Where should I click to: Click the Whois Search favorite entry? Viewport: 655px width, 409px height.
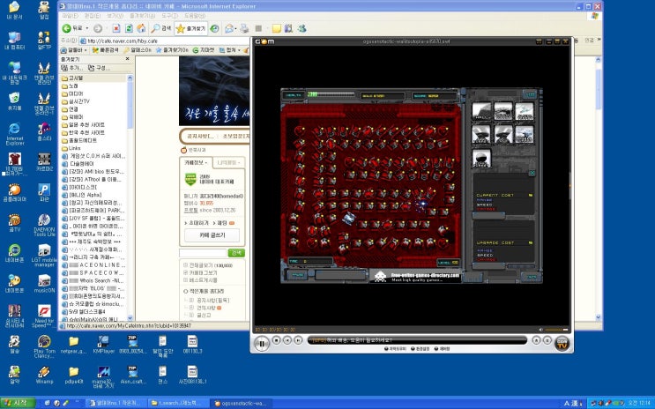pos(93,280)
